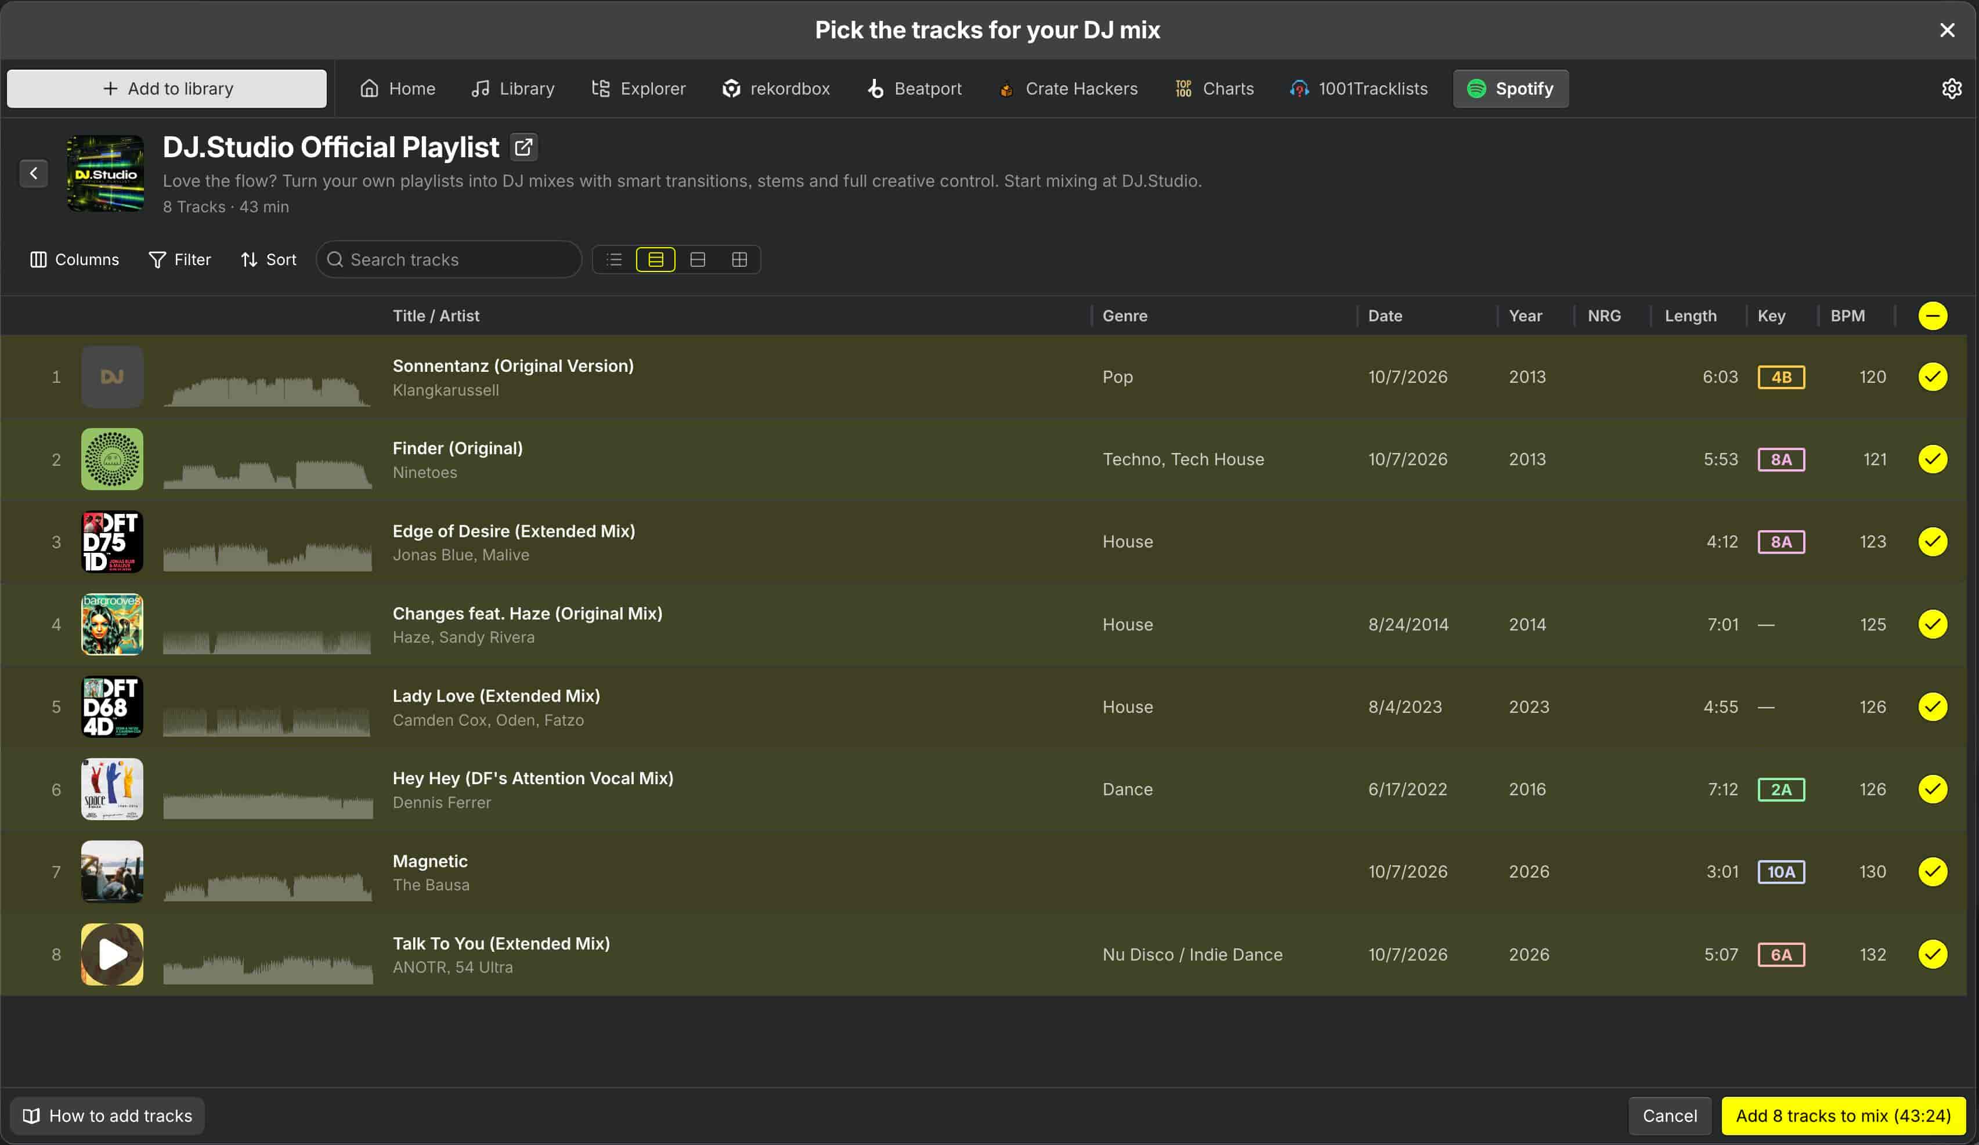Image resolution: width=1979 pixels, height=1145 pixels.
Task: Sort by the Genre column header
Action: pyautogui.click(x=1125, y=316)
